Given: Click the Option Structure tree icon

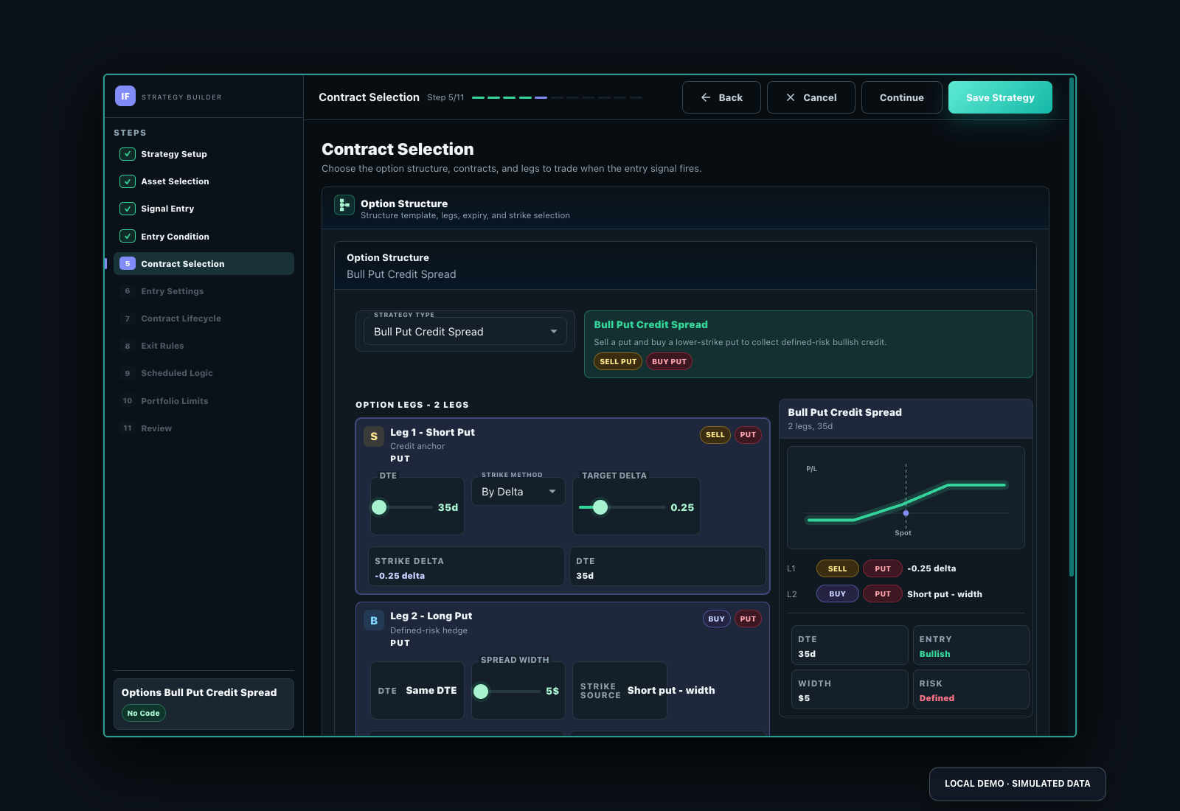Looking at the screenshot, I should point(344,205).
